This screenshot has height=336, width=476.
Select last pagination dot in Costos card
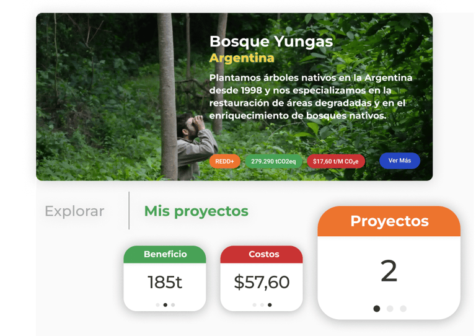pos(270,305)
